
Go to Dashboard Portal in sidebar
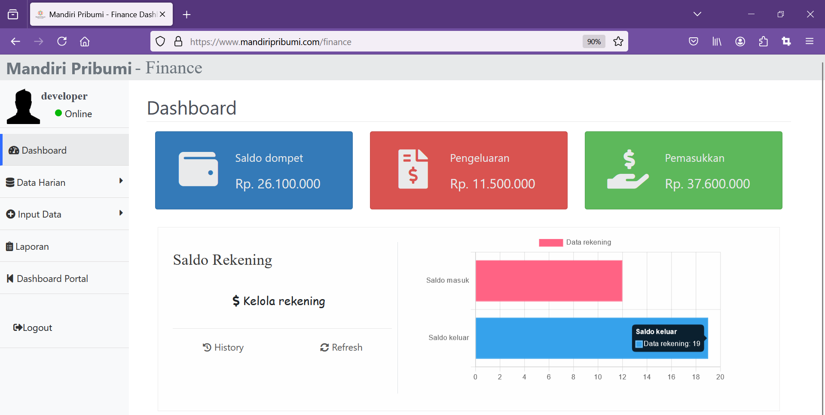pos(52,279)
